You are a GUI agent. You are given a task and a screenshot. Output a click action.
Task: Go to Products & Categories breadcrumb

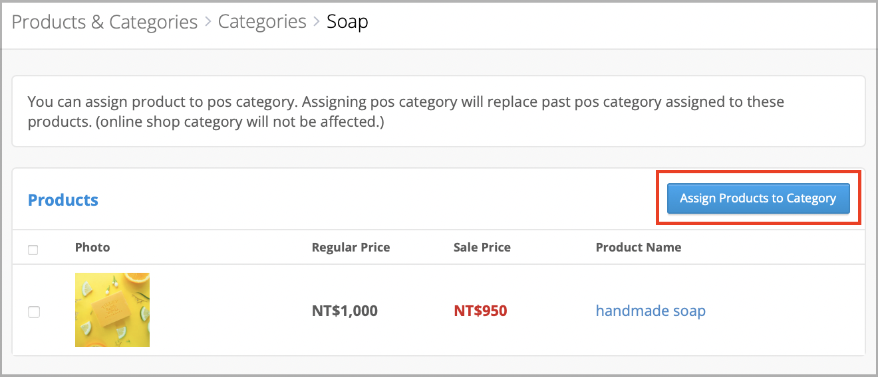(104, 22)
